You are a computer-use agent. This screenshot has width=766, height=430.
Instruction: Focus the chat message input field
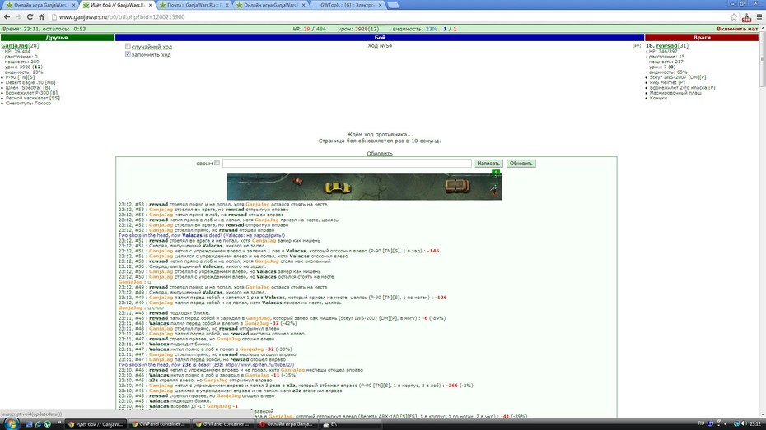[347, 164]
